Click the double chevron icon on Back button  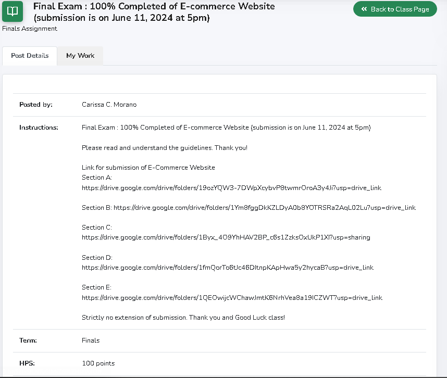coord(364,9)
